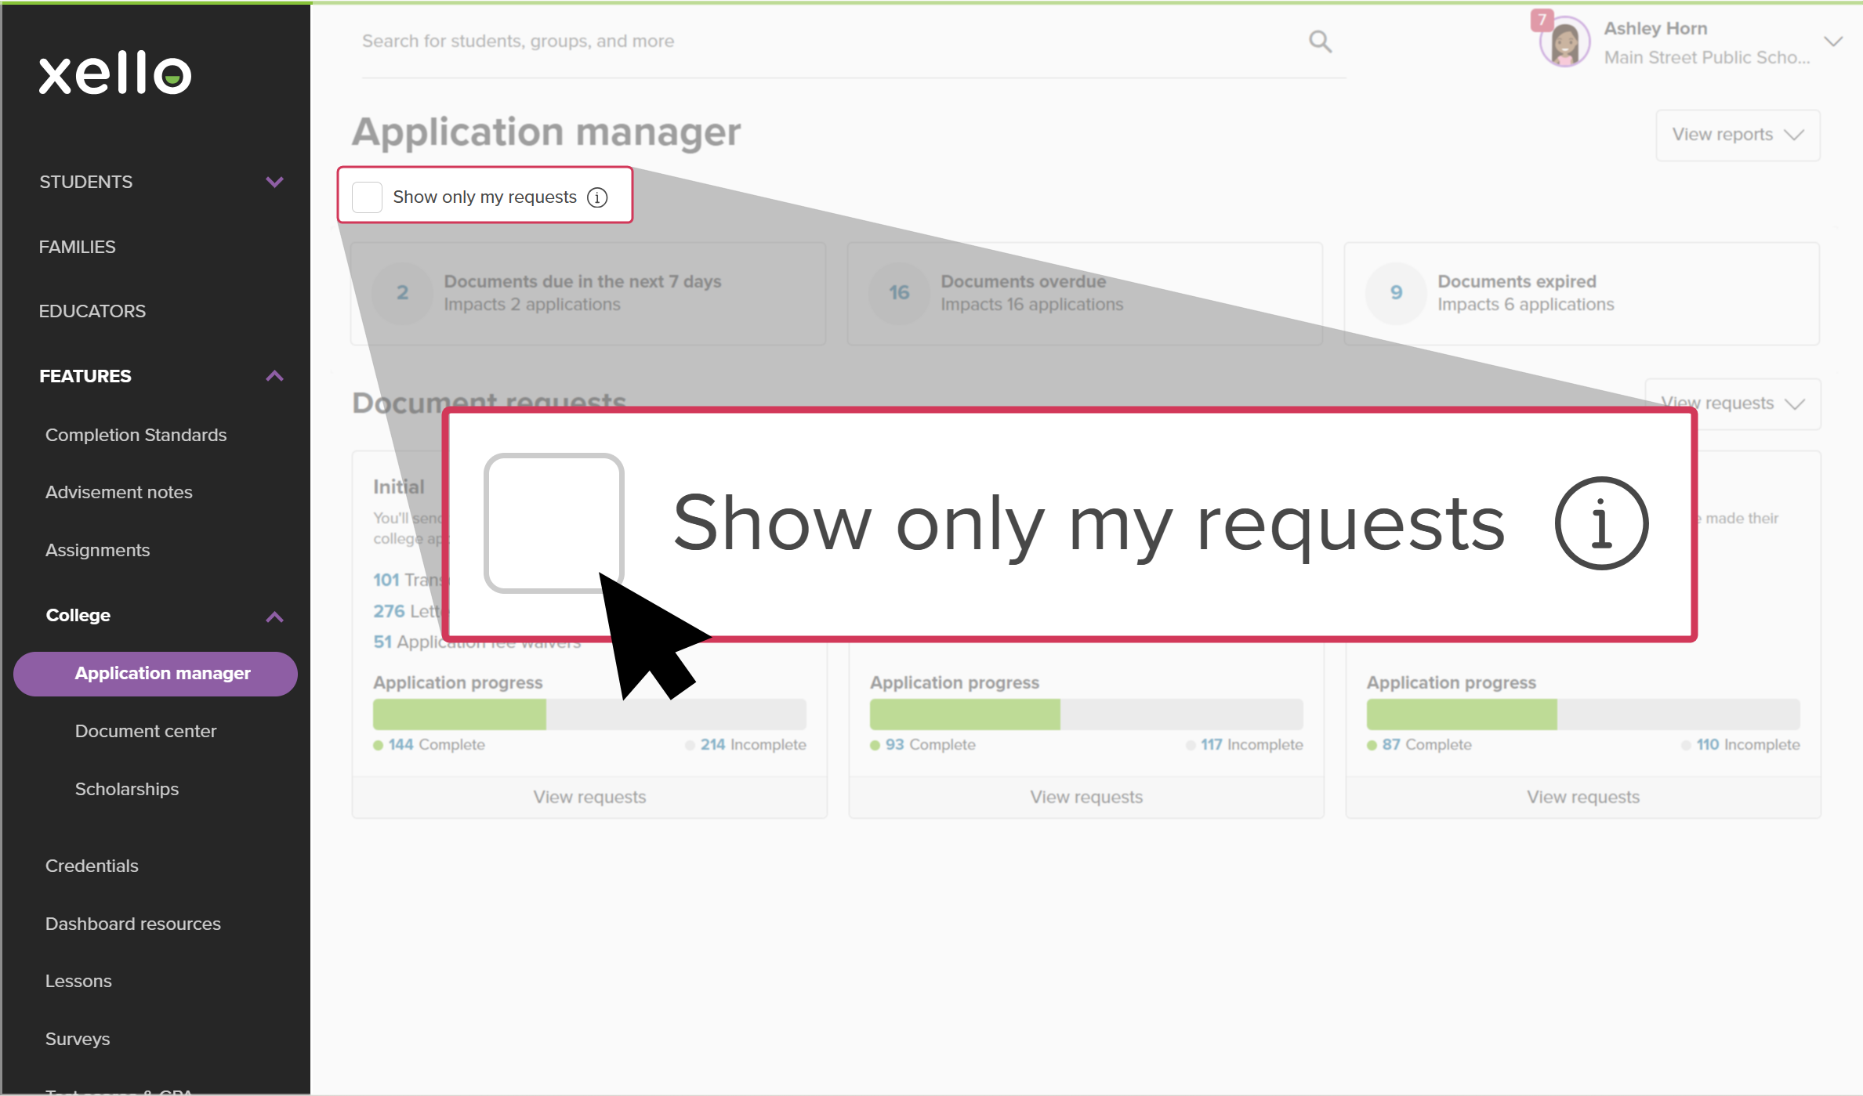Click the circled 2 documents due icon

(402, 293)
